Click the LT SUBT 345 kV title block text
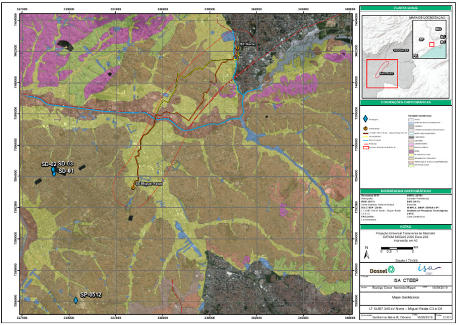The height and width of the screenshot is (325, 459). click(x=406, y=309)
